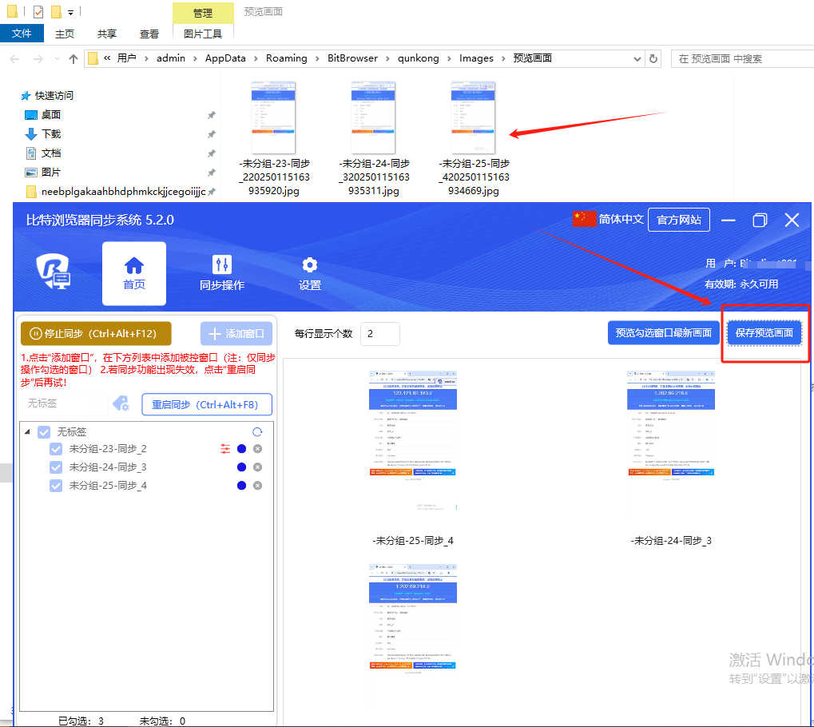Click the refresh icon in 无标签 row
Screen dimensions: 814x727
click(x=257, y=431)
